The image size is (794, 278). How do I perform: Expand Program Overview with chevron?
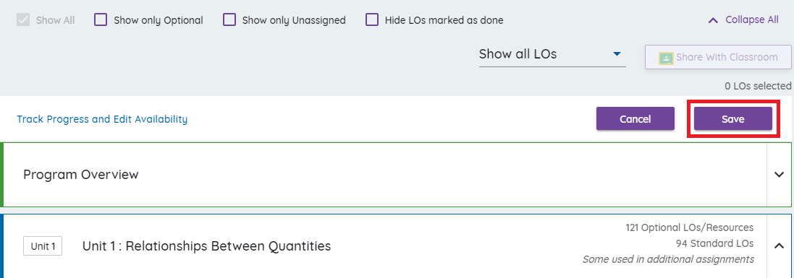[780, 175]
